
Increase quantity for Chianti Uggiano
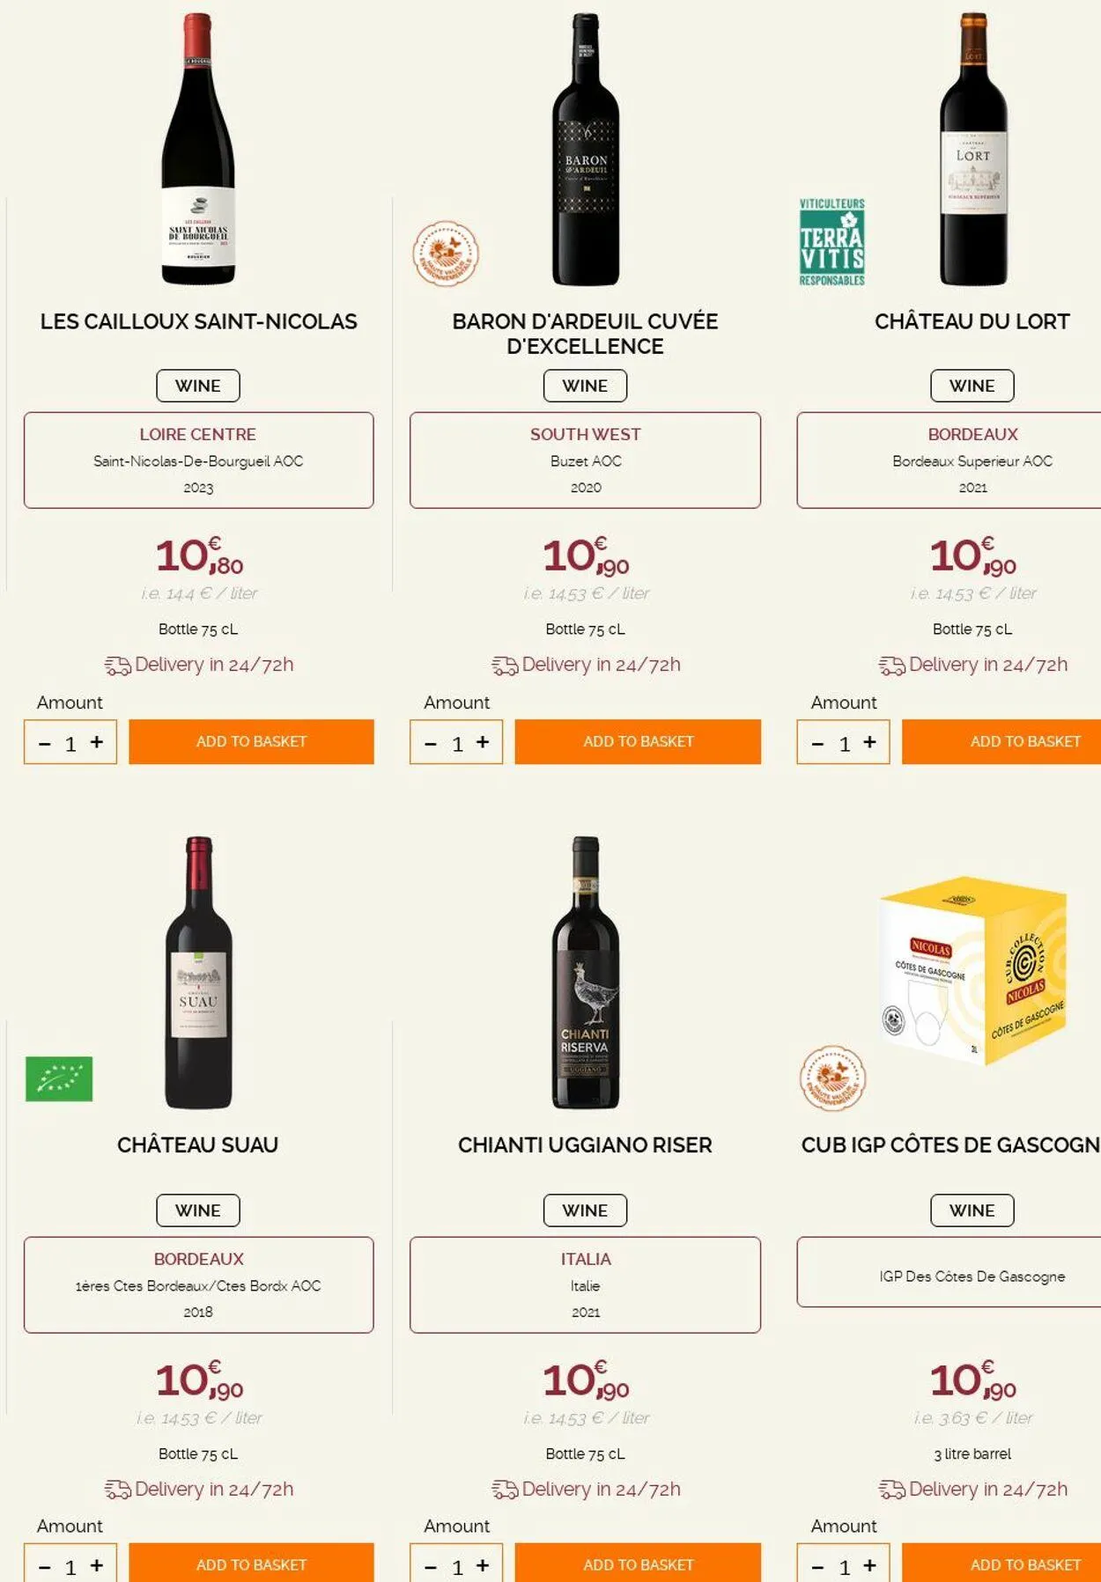(x=483, y=1565)
